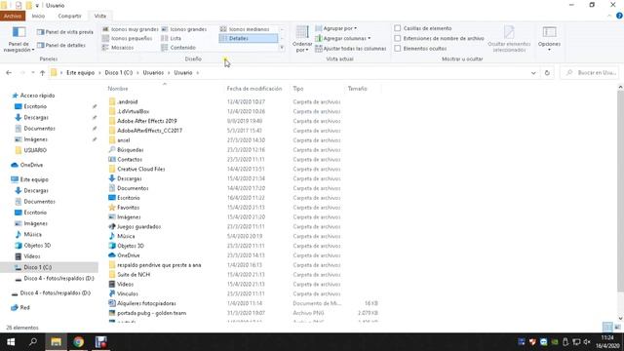The width and height of the screenshot is (624, 351).
Task: Refresh the current folder
Action: 547,73
